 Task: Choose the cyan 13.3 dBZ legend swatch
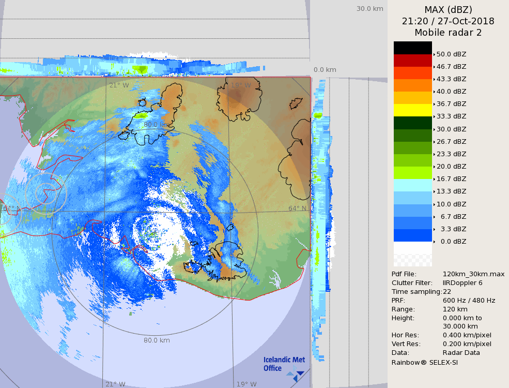(412, 185)
